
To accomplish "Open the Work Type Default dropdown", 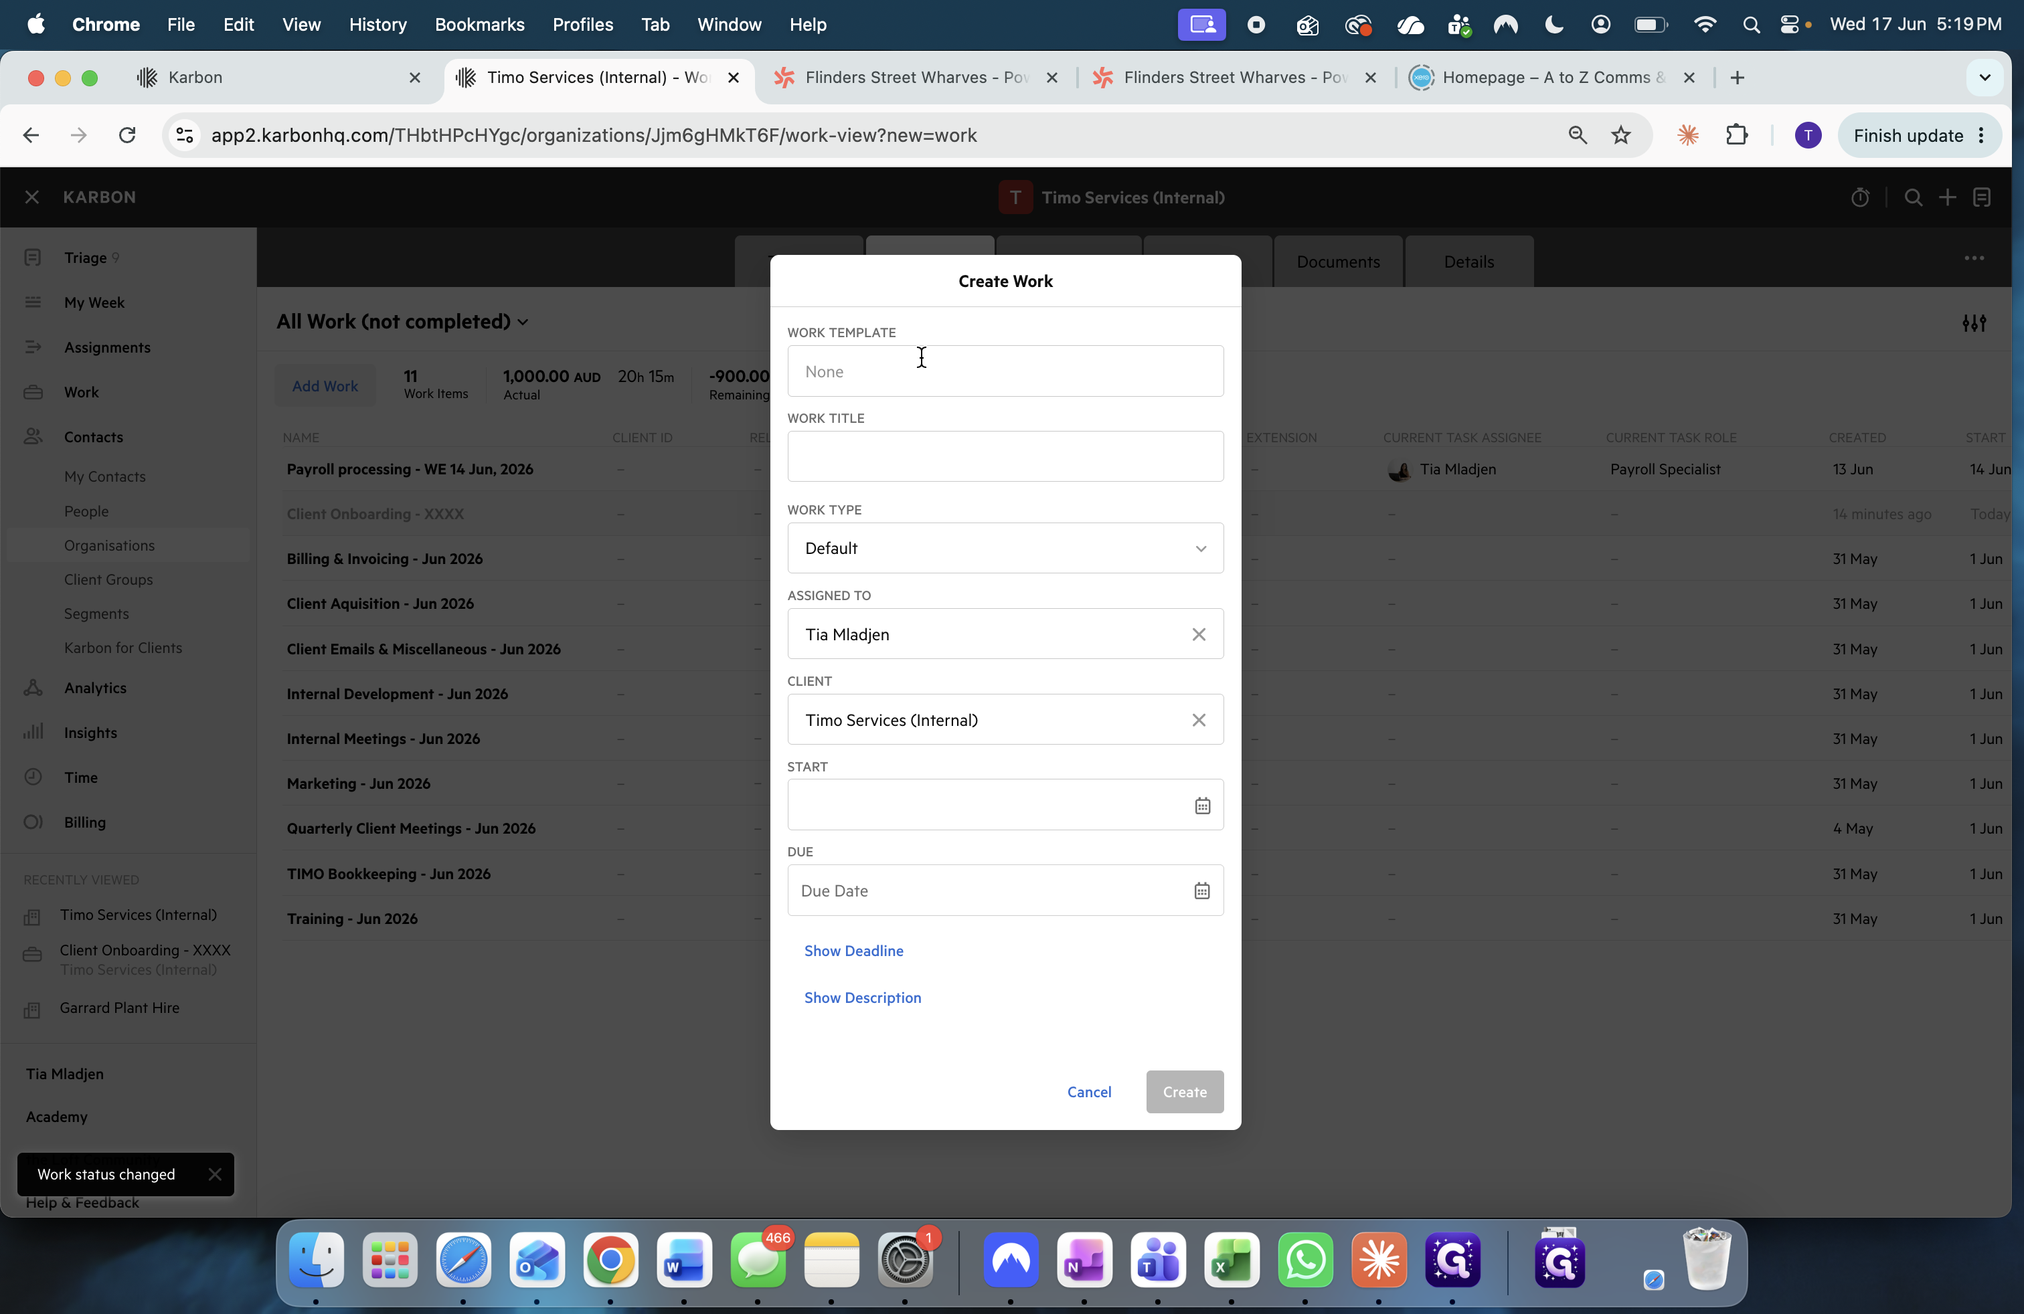I will [x=1005, y=548].
